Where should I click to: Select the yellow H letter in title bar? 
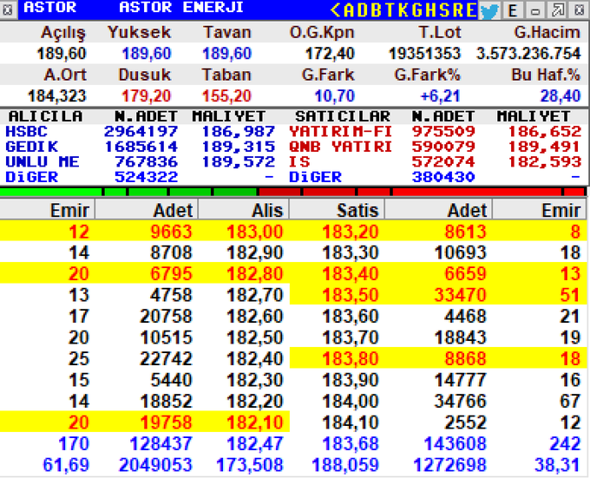430,10
